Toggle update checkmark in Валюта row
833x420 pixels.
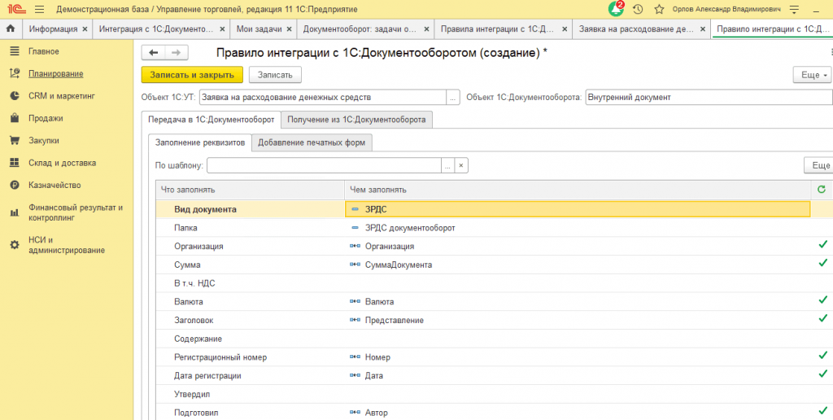click(x=823, y=300)
